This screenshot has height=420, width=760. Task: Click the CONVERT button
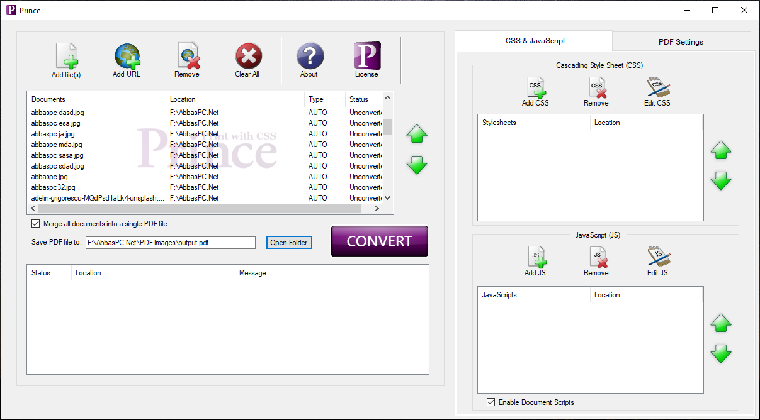pyautogui.click(x=380, y=241)
